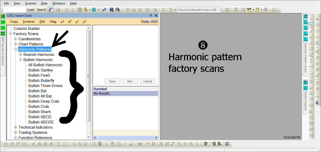Screen dimensions: 321x152
Task: Click the HP SCN harmonic pattern scan icon
Action: pos(306,39)
